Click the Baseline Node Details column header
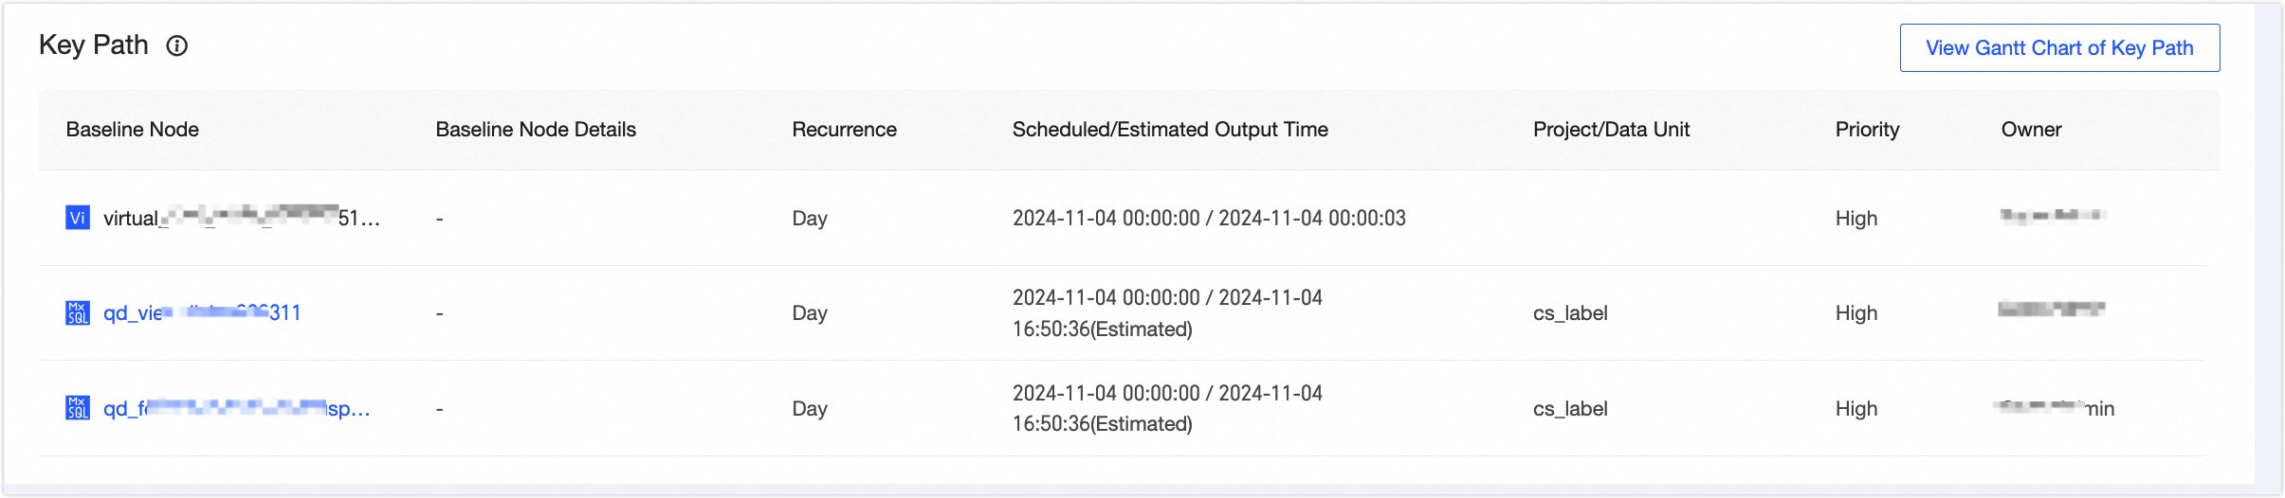Screen dimensions: 2285x498 (536, 130)
